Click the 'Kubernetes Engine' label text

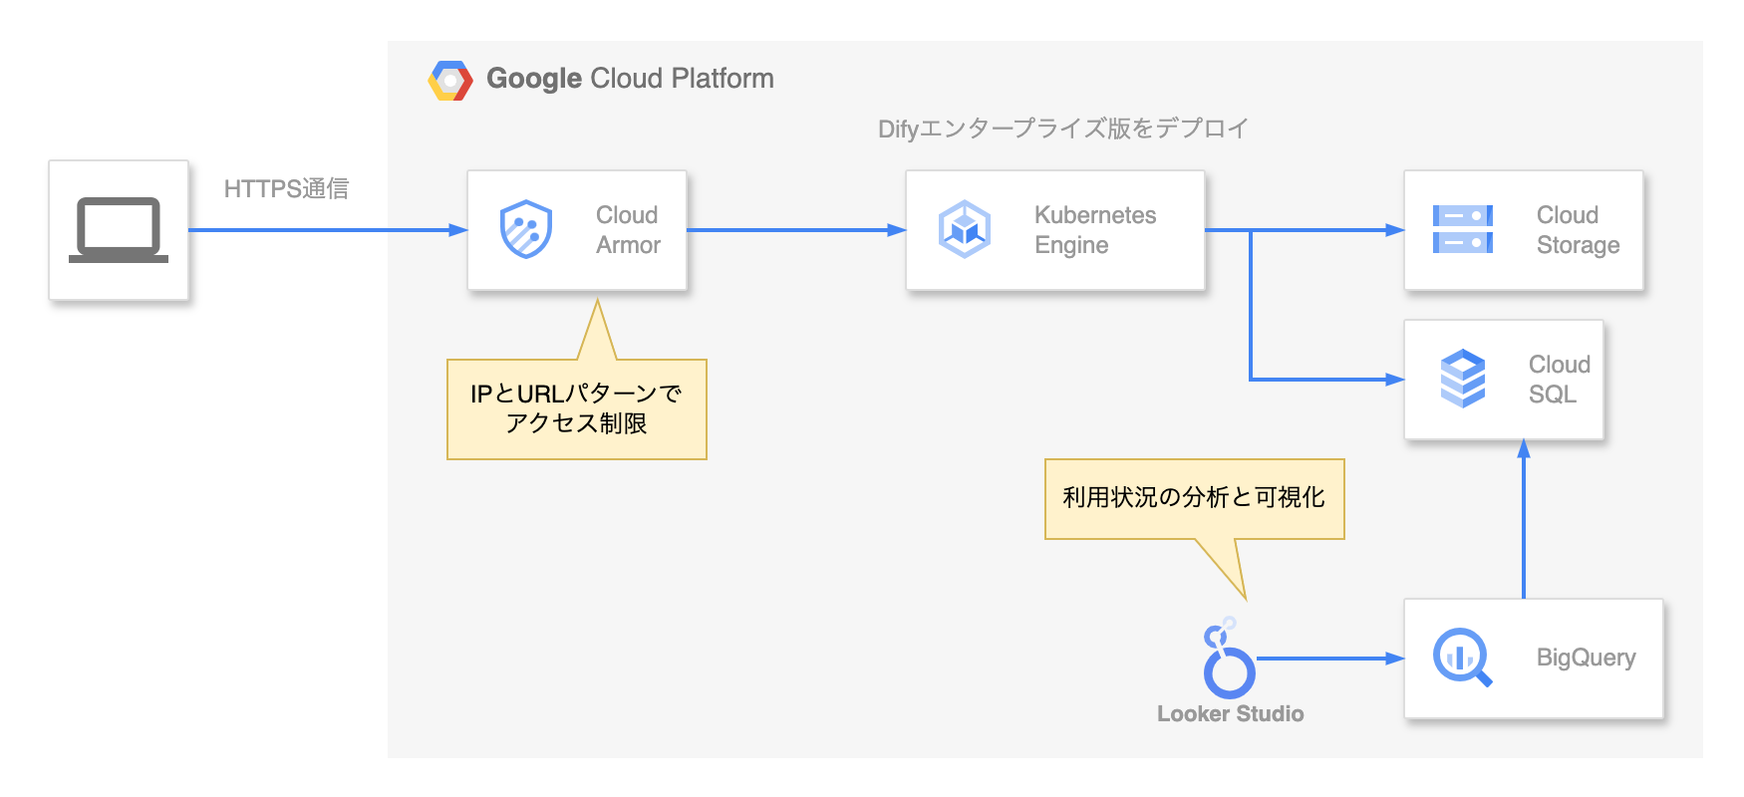(1095, 230)
